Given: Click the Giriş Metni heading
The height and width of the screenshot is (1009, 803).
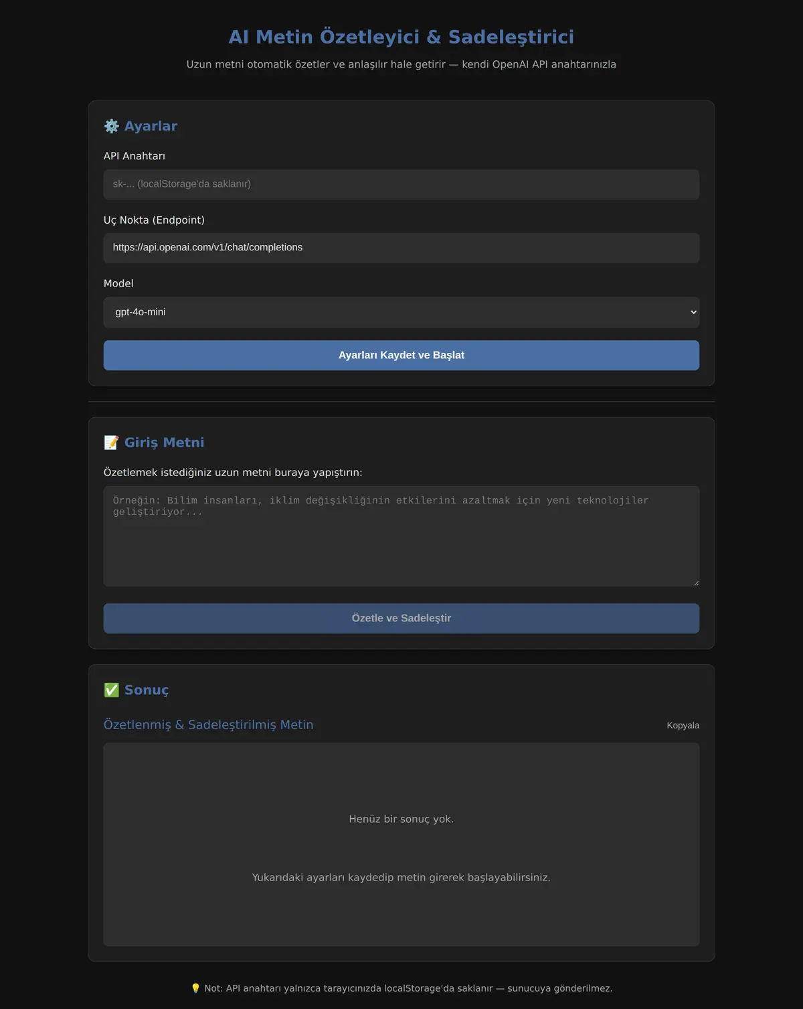Looking at the screenshot, I should [x=165, y=443].
